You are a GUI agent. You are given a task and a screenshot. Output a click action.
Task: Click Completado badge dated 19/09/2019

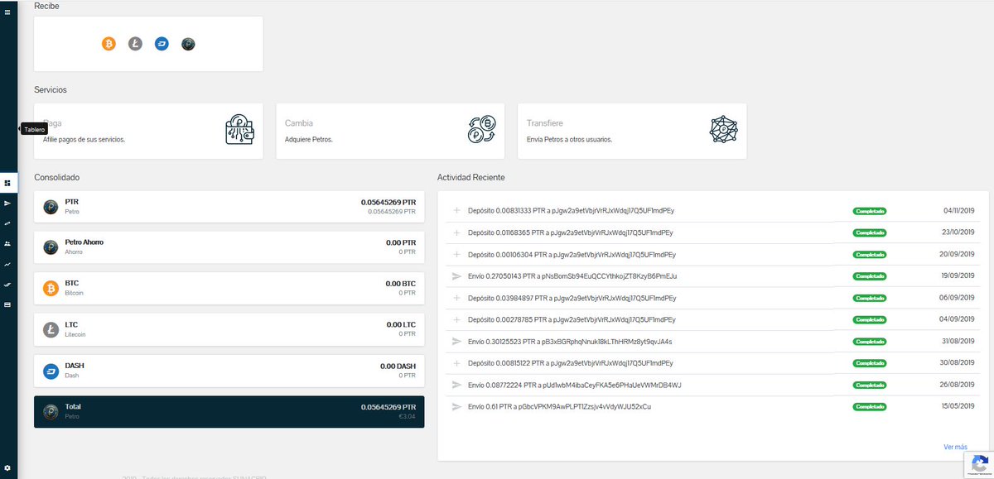point(870,275)
